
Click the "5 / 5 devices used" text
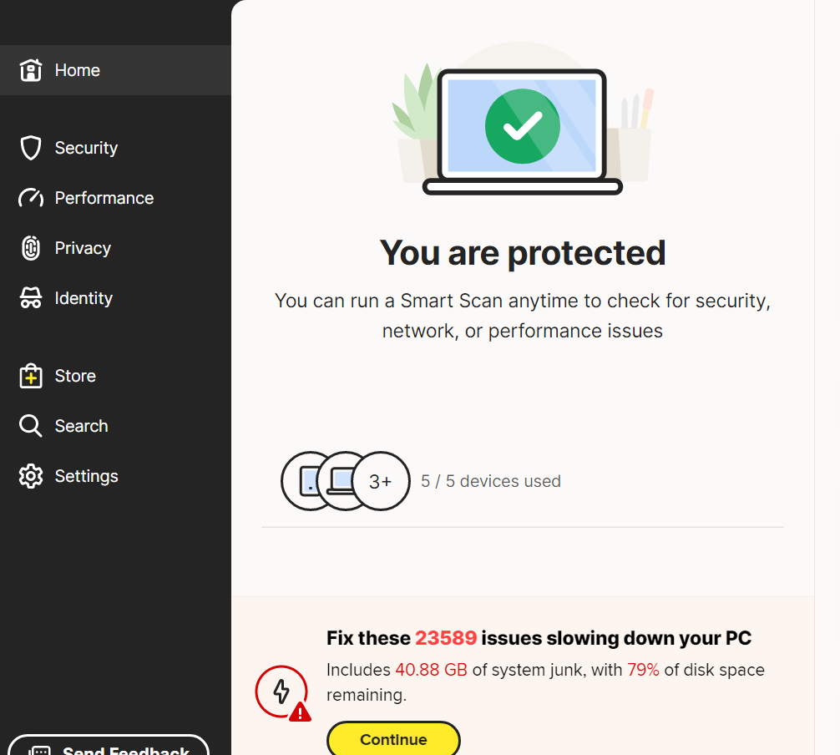point(491,481)
